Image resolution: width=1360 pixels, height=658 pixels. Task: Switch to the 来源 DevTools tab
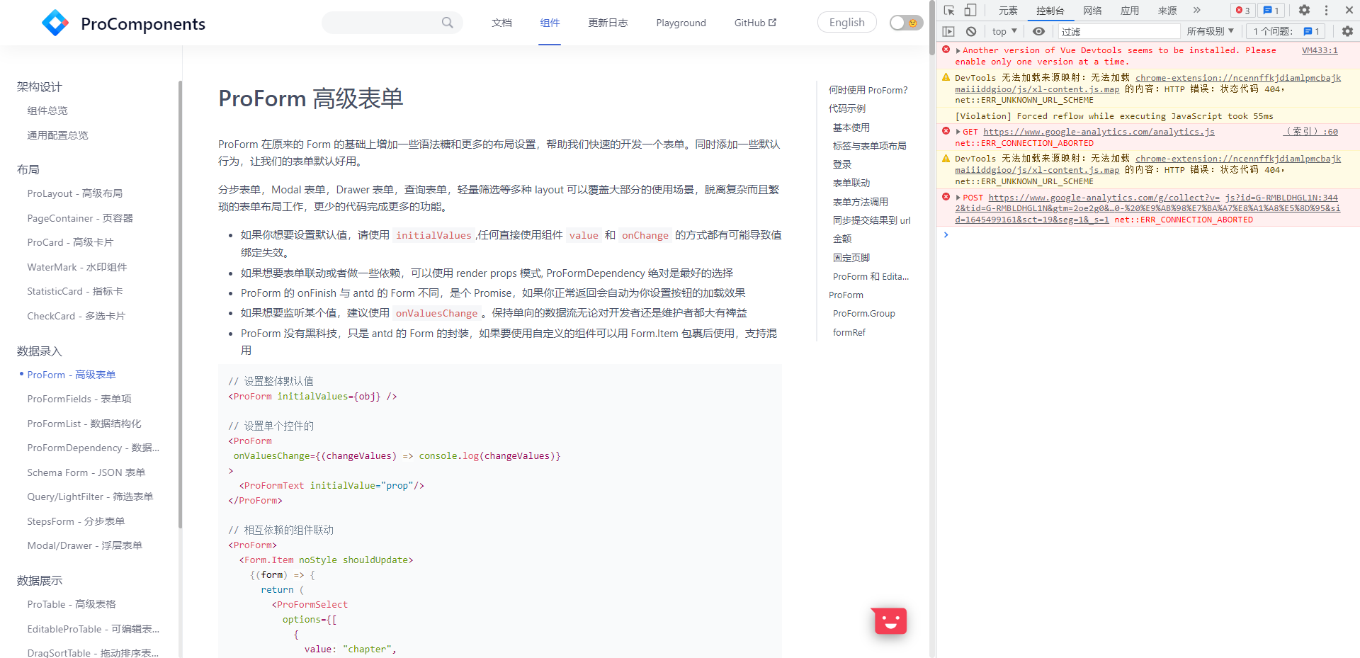[x=1167, y=10]
